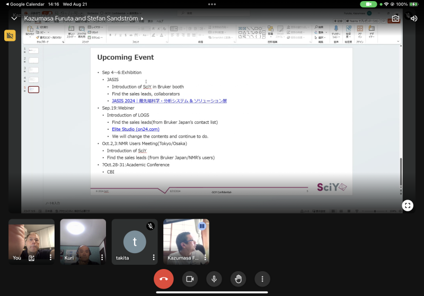The height and width of the screenshot is (296, 424).
Task: Select the highlighted slide 5 thumbnail
Action: click(x=33, y=89)
